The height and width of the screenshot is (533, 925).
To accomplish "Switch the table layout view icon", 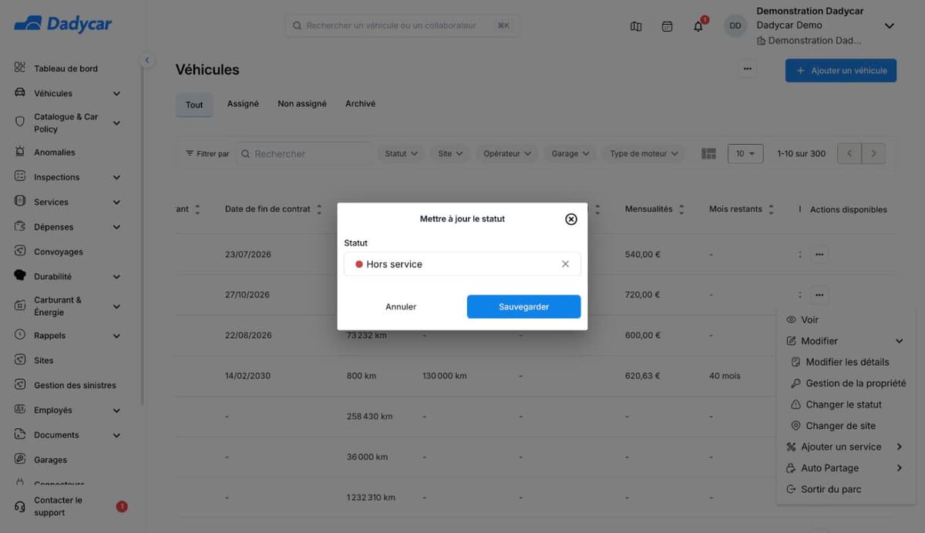I will tap(709, 154).
